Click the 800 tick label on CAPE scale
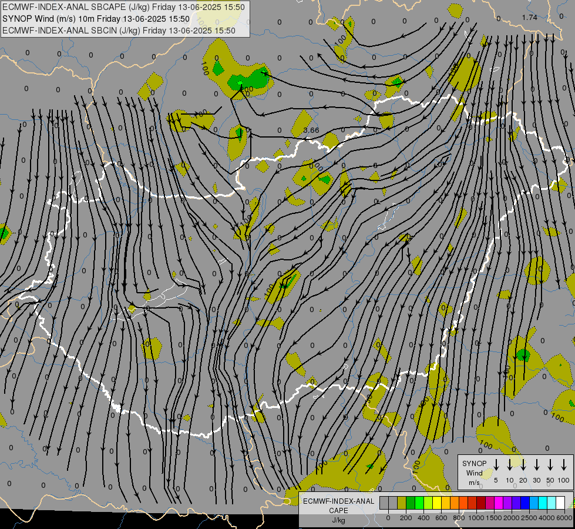Viewport: 575px width, 529px height. click(459, 518)
